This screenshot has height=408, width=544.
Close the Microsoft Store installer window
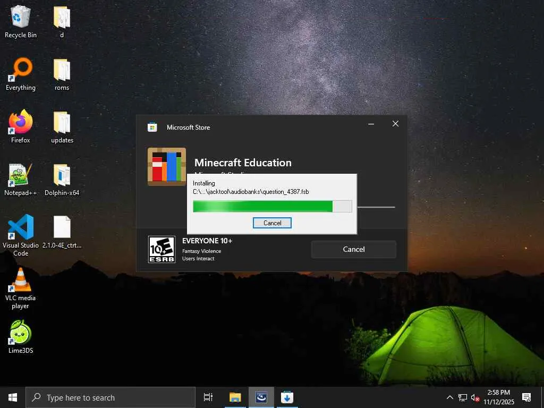(395, 124)
